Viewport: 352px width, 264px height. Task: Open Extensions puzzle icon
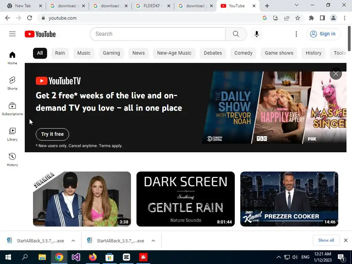coord(311,18)
